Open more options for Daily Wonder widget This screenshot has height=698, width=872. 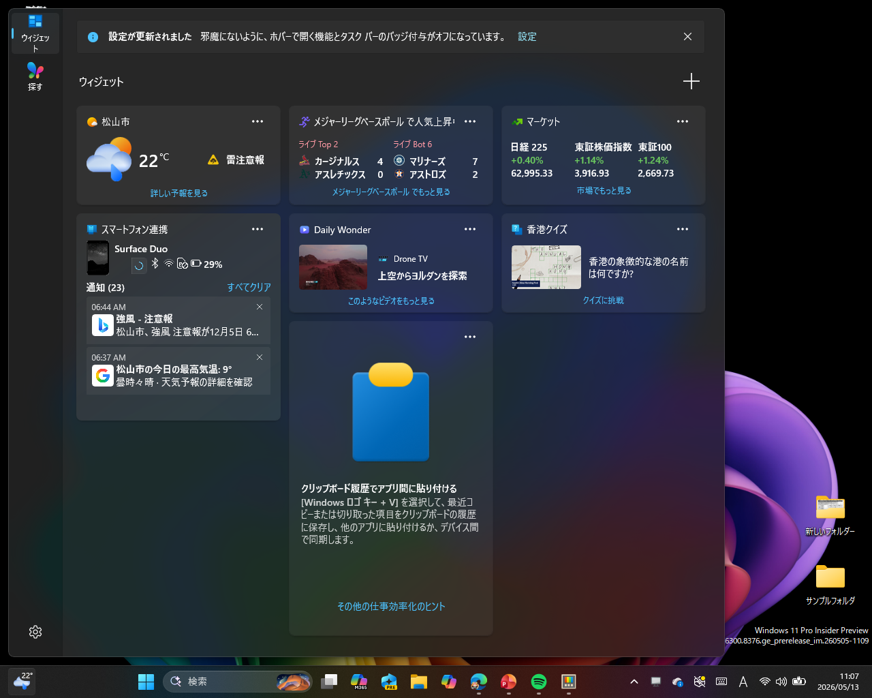coord(470,229)
